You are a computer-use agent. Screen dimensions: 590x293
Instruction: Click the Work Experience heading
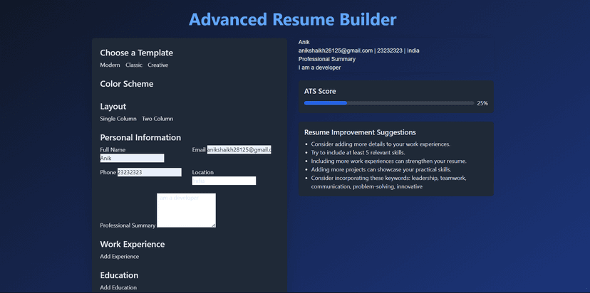[x=132, y=244]
